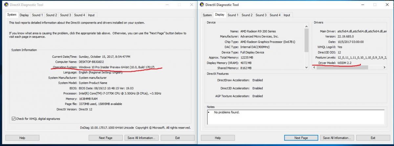Viewport: 394px width, 146px height.
Task: Click Approx. Total Memory 12235 MB value
Action: point(247,57)
